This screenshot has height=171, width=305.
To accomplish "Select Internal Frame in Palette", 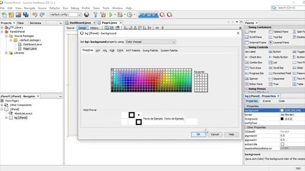I will click(256, 42).
